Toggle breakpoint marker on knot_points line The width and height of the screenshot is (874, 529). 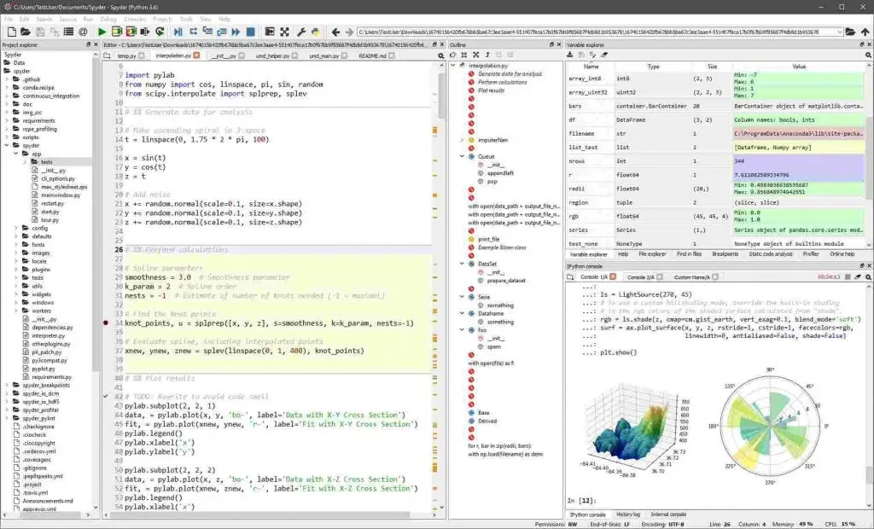[x=106, y=323]
